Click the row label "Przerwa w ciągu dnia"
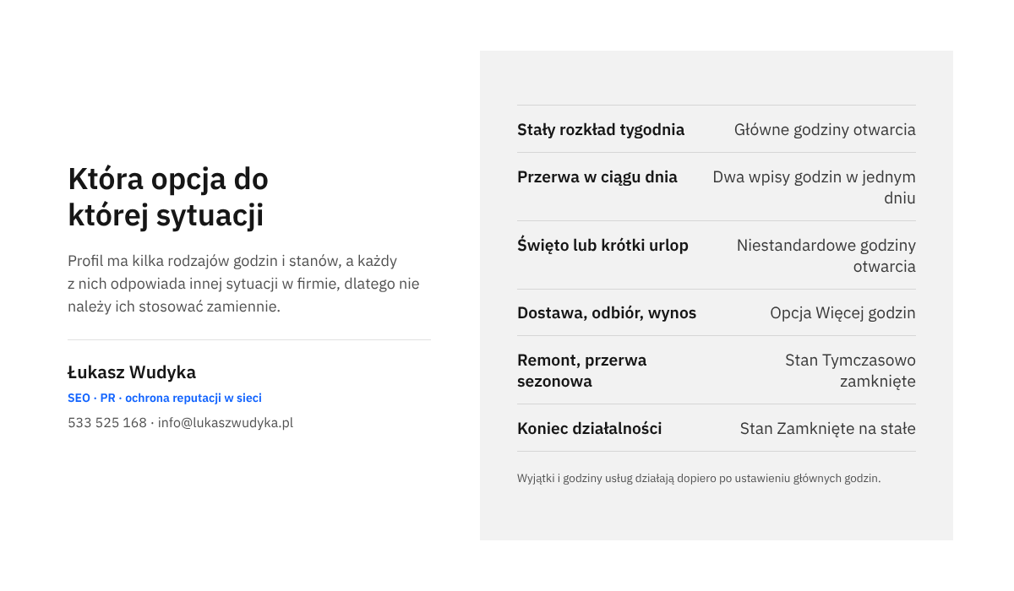1014x591 pixels. 597,176
